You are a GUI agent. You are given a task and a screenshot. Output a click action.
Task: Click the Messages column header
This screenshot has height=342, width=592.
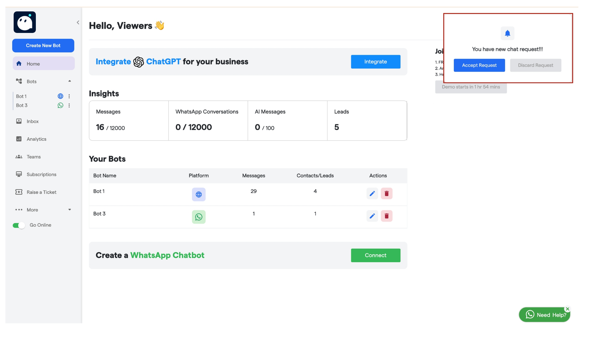[253, 176]
